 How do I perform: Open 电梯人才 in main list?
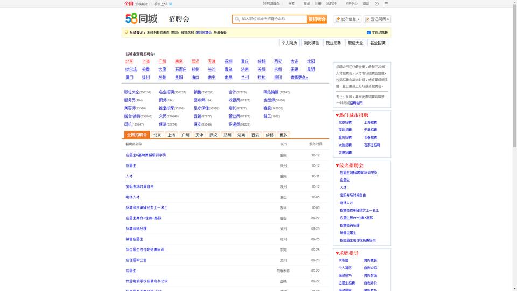click(x=132, y=197)
